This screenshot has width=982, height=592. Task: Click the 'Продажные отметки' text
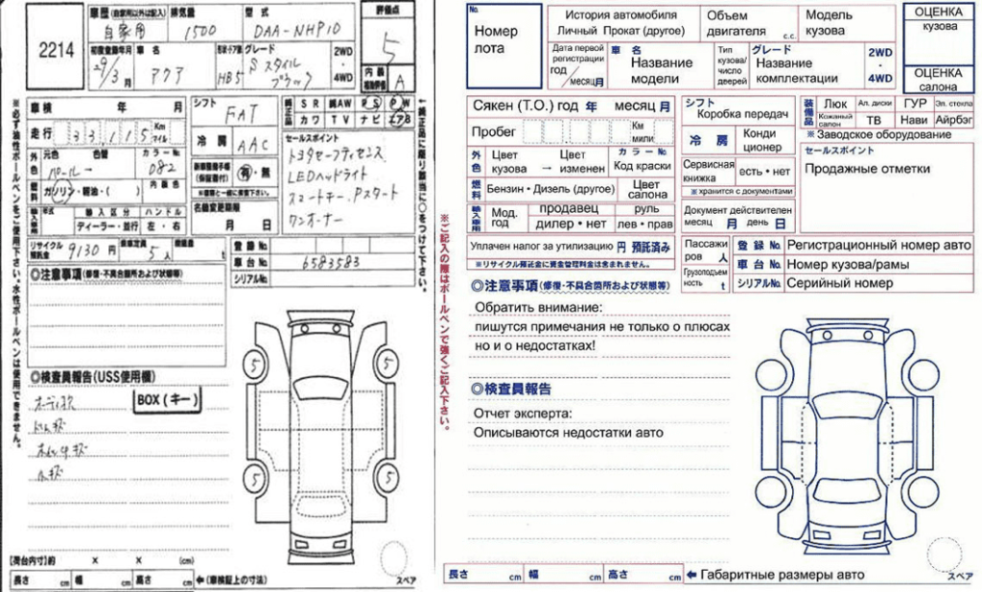pos(867,169)
